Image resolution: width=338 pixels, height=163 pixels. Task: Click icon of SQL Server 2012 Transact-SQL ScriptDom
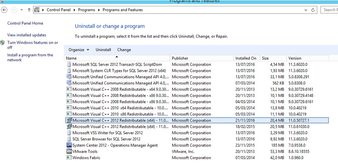click(x=69, y=64)
